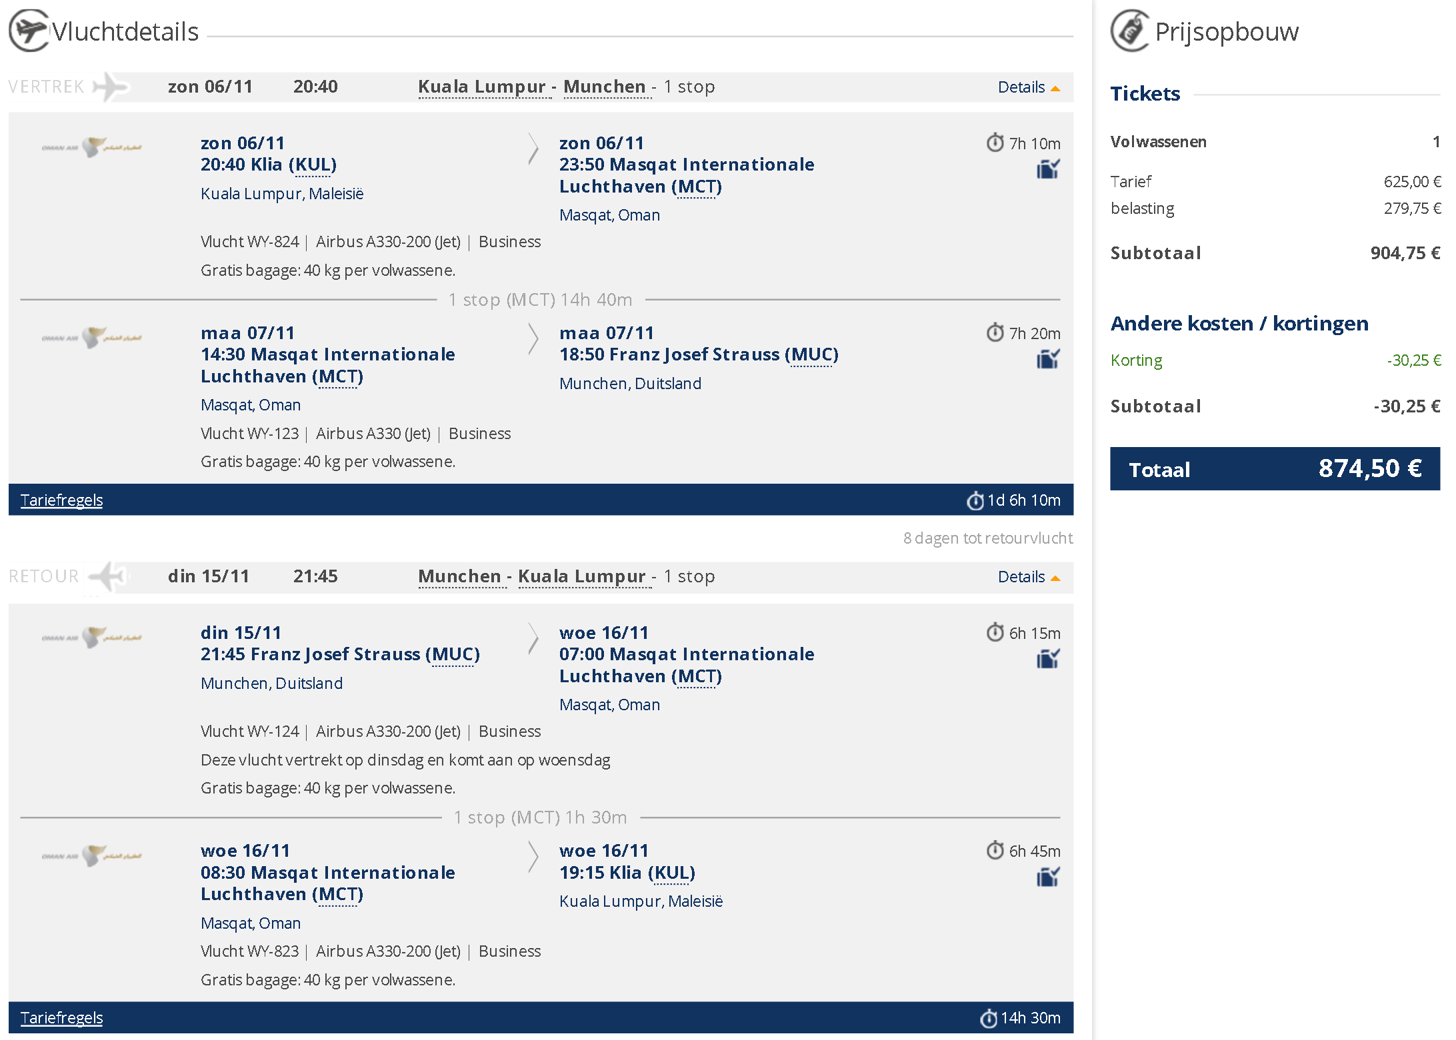Screen dimensions: 1456x1040
Task: Click 'Volwassenen 1' passenger row
Action: [1275, 142]
